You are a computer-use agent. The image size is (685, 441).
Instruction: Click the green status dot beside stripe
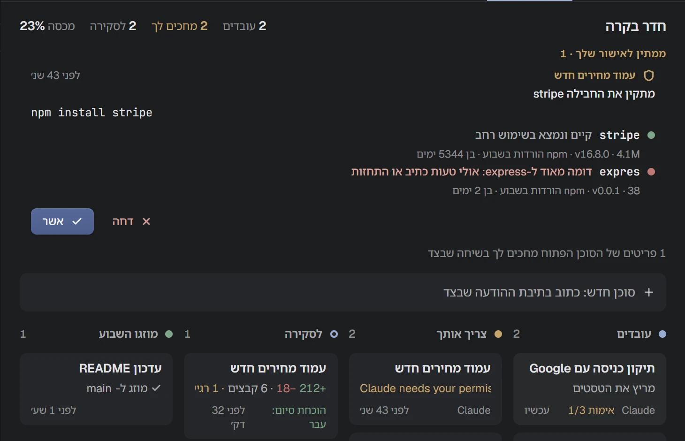[651, 135]
